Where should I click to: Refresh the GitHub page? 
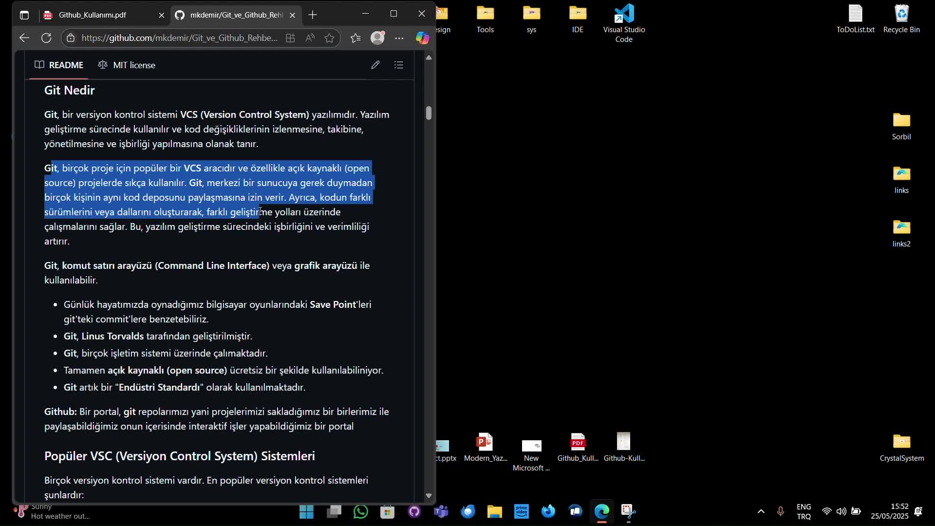pyautogui.click(x=46, y=38)
